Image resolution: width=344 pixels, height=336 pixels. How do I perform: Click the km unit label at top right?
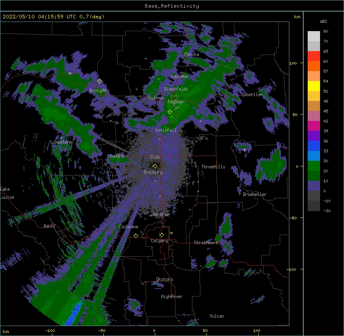click(297, 17)
